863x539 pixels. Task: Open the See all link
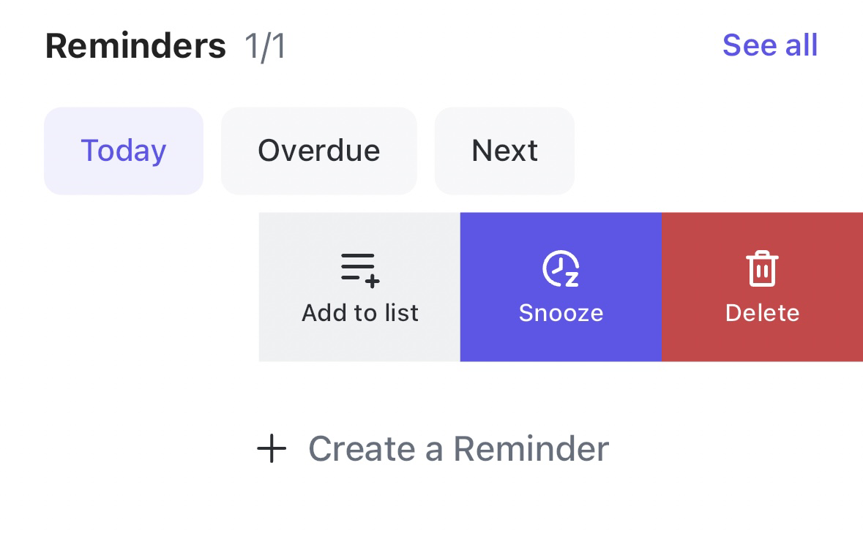(770, 45)
